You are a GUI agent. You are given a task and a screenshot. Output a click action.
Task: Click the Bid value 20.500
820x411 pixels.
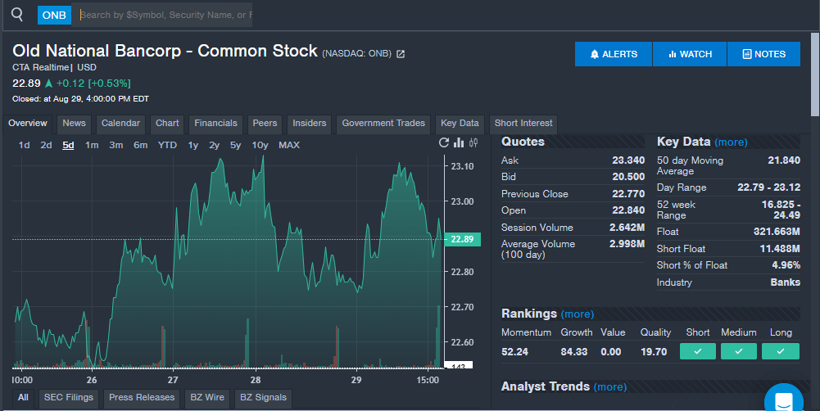tap(628, 177)
